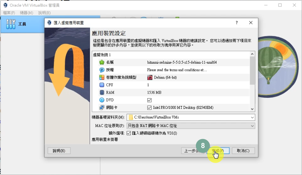
Task: Toggle the import hard drives as VDI checkbox
Action: coord(129,133)
